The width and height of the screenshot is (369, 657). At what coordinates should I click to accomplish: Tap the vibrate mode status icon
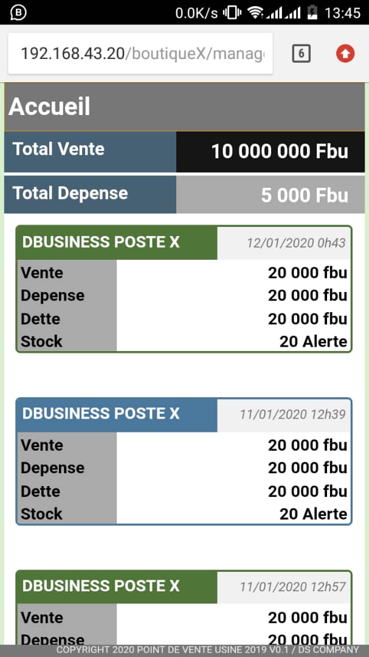(232, 13)
